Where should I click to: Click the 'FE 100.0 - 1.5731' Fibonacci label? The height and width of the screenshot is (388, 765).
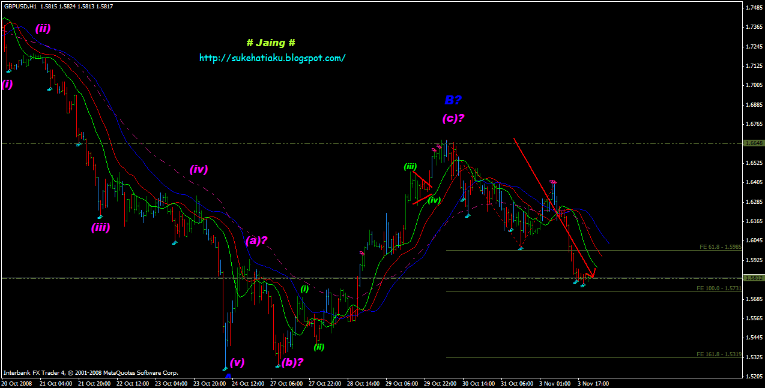(719, 288)
